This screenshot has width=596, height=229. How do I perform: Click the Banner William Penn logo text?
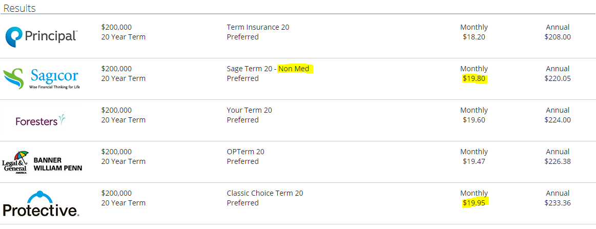pyautogui.click(x=58, y=163)
